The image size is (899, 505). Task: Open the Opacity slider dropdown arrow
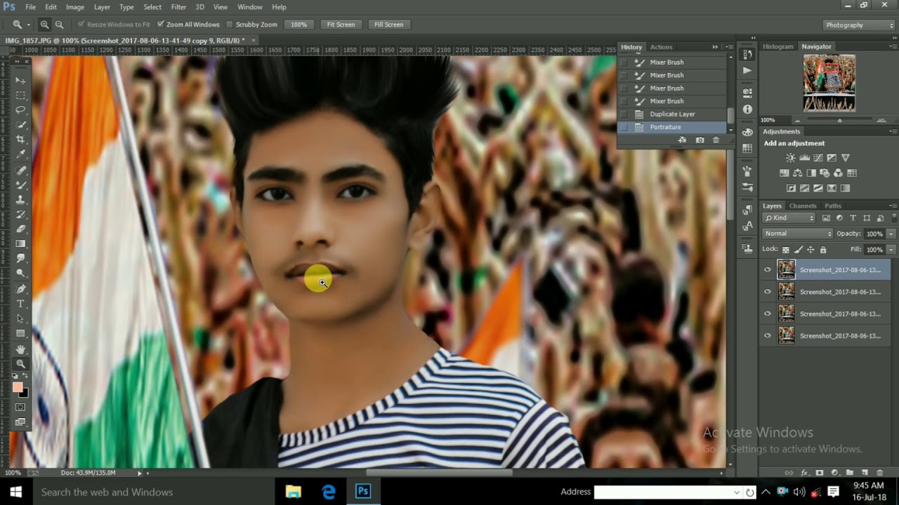(891, 234)
